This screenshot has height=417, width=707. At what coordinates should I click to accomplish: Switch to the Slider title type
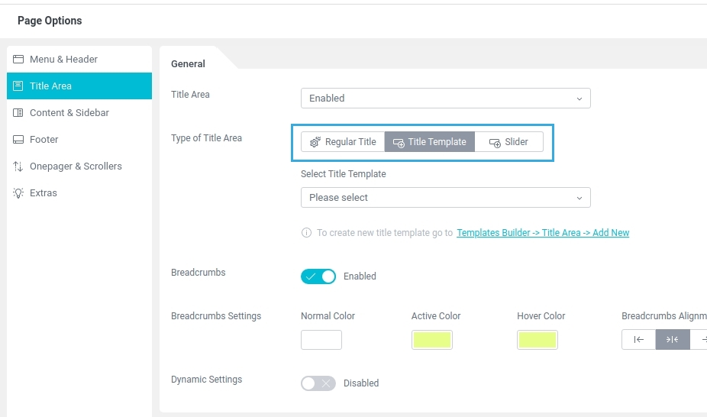tap(508, 142)
